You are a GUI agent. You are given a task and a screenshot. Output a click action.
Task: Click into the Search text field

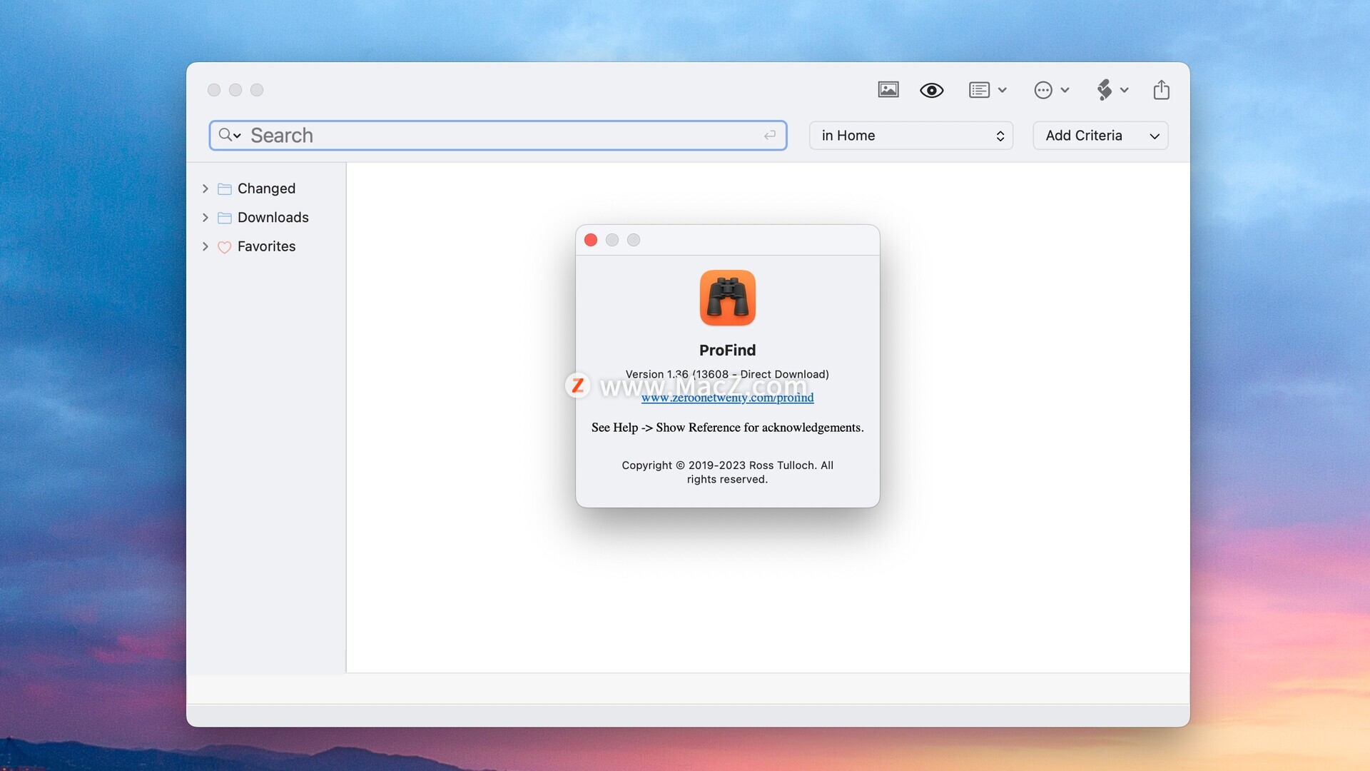[x=499, y=136]
